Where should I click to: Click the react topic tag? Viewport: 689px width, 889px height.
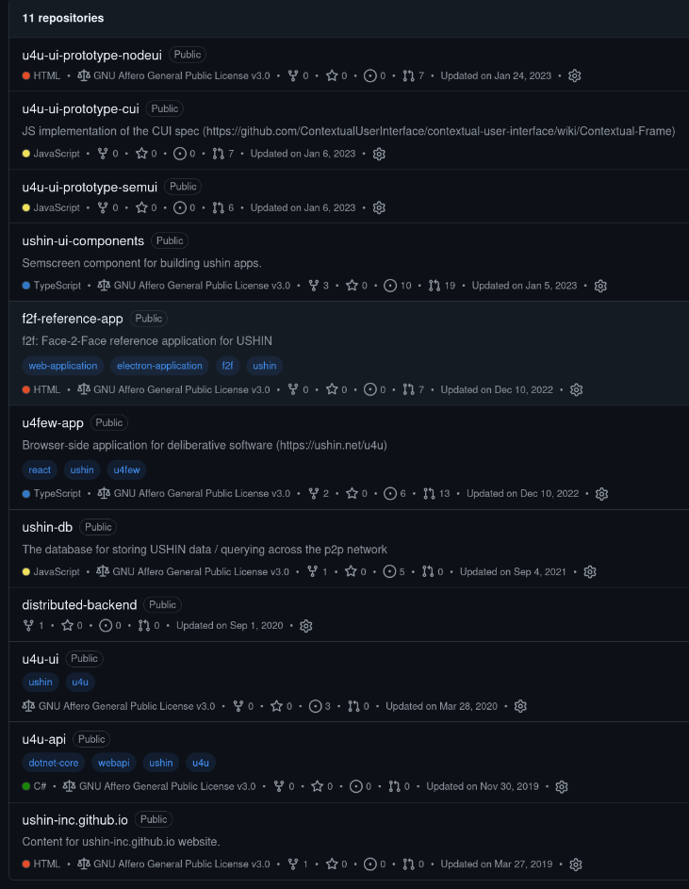(x=40, y=469)
